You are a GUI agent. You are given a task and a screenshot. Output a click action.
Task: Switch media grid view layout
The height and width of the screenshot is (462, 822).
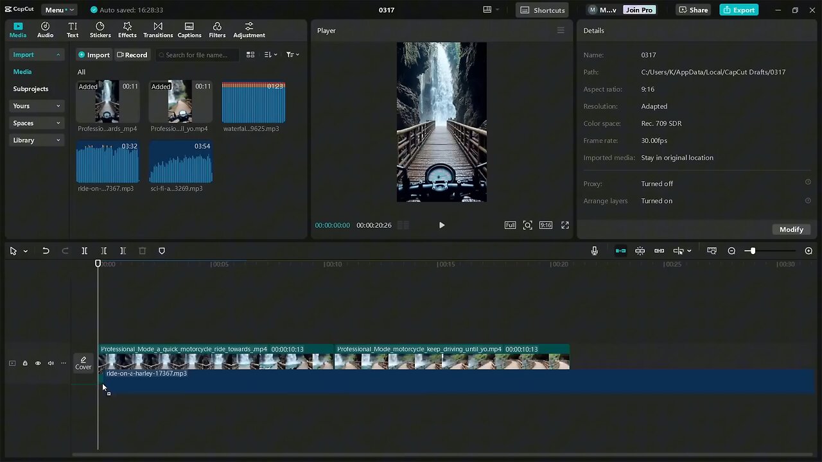pos(250,55)
